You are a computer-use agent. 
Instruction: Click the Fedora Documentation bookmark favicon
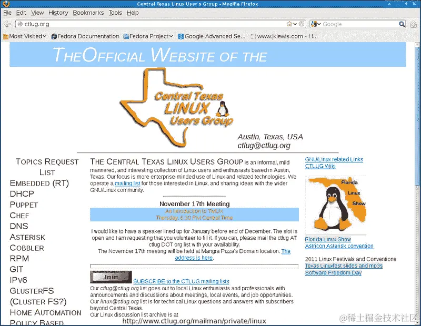pos(54,36)
